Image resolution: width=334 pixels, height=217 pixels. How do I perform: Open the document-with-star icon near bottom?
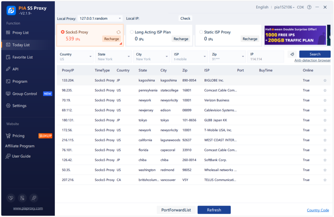(x=22, y=198)
